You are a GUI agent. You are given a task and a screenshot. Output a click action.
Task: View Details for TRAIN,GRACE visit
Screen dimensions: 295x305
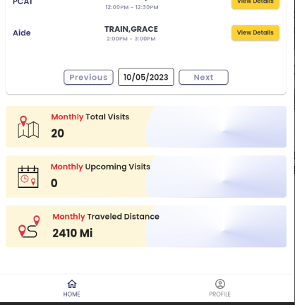pos(255,32)
